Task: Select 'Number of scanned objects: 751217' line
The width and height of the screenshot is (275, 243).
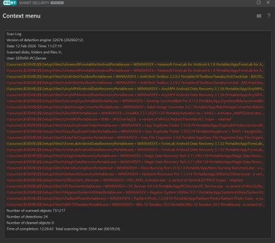Action: 36,211
